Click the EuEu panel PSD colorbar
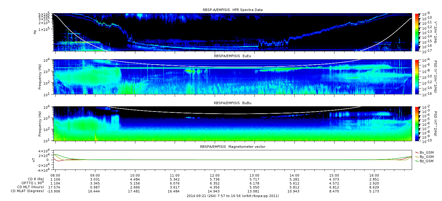Viewport: 442px width, 201px height. [x=417, y=77]
